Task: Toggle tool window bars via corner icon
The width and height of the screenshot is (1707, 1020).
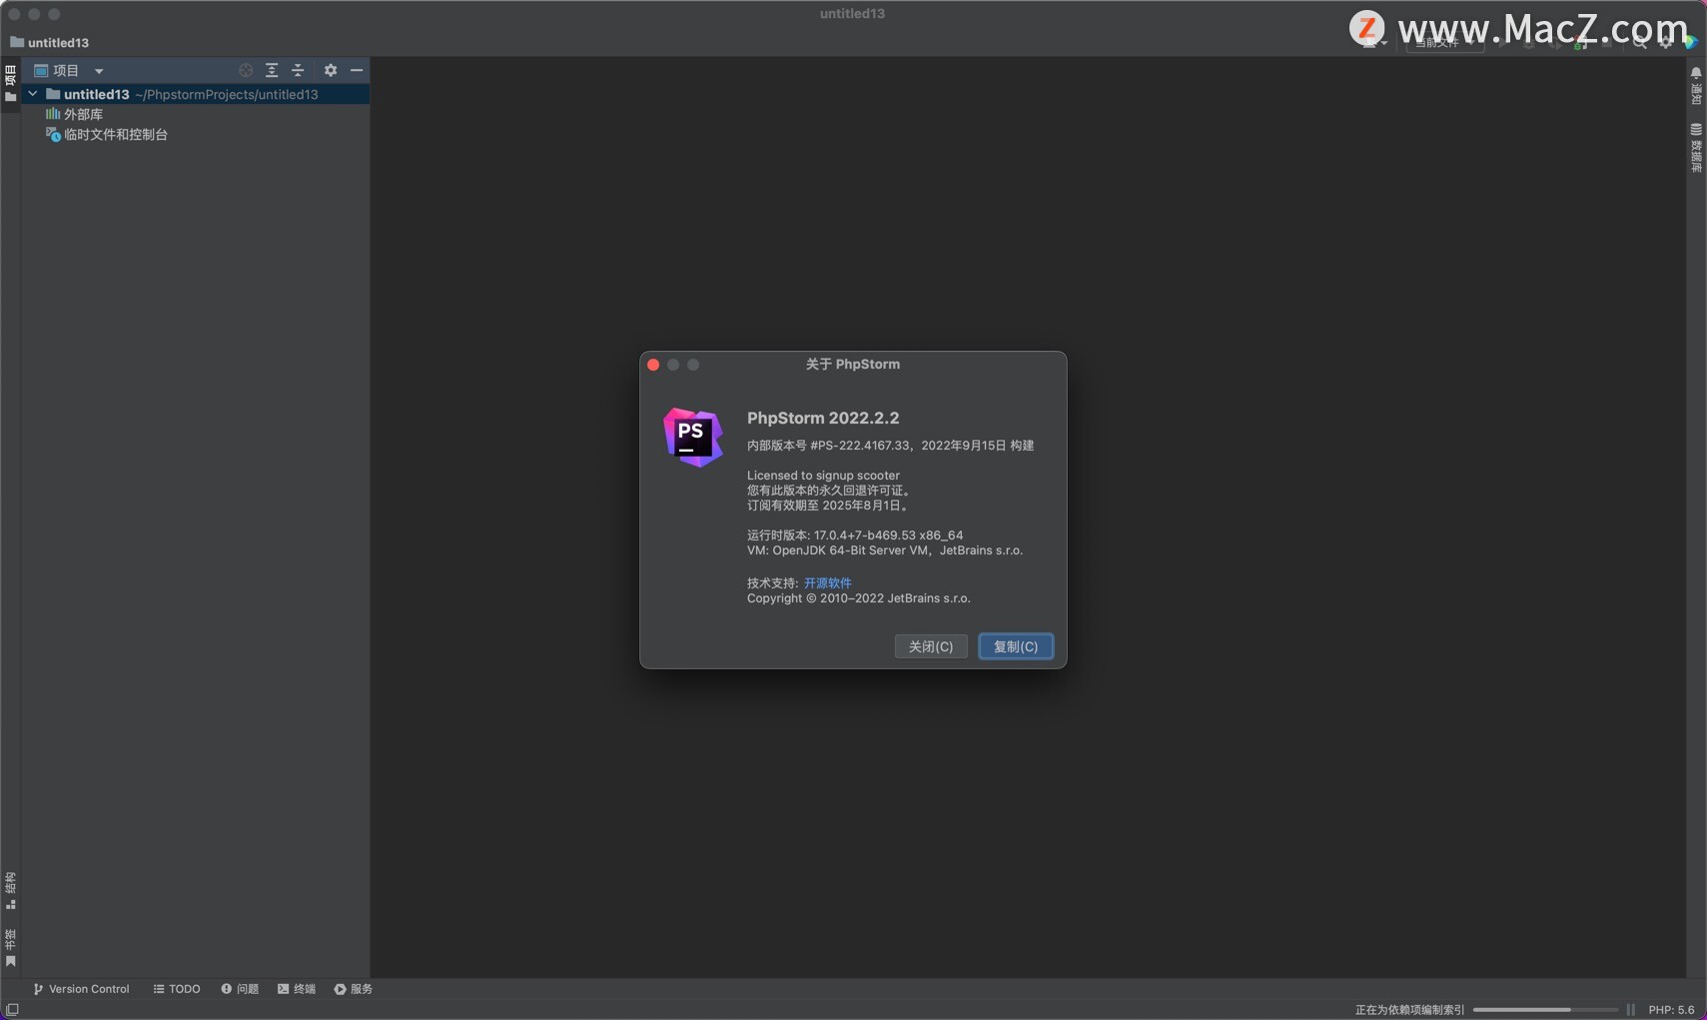Action: [12, 1010]
